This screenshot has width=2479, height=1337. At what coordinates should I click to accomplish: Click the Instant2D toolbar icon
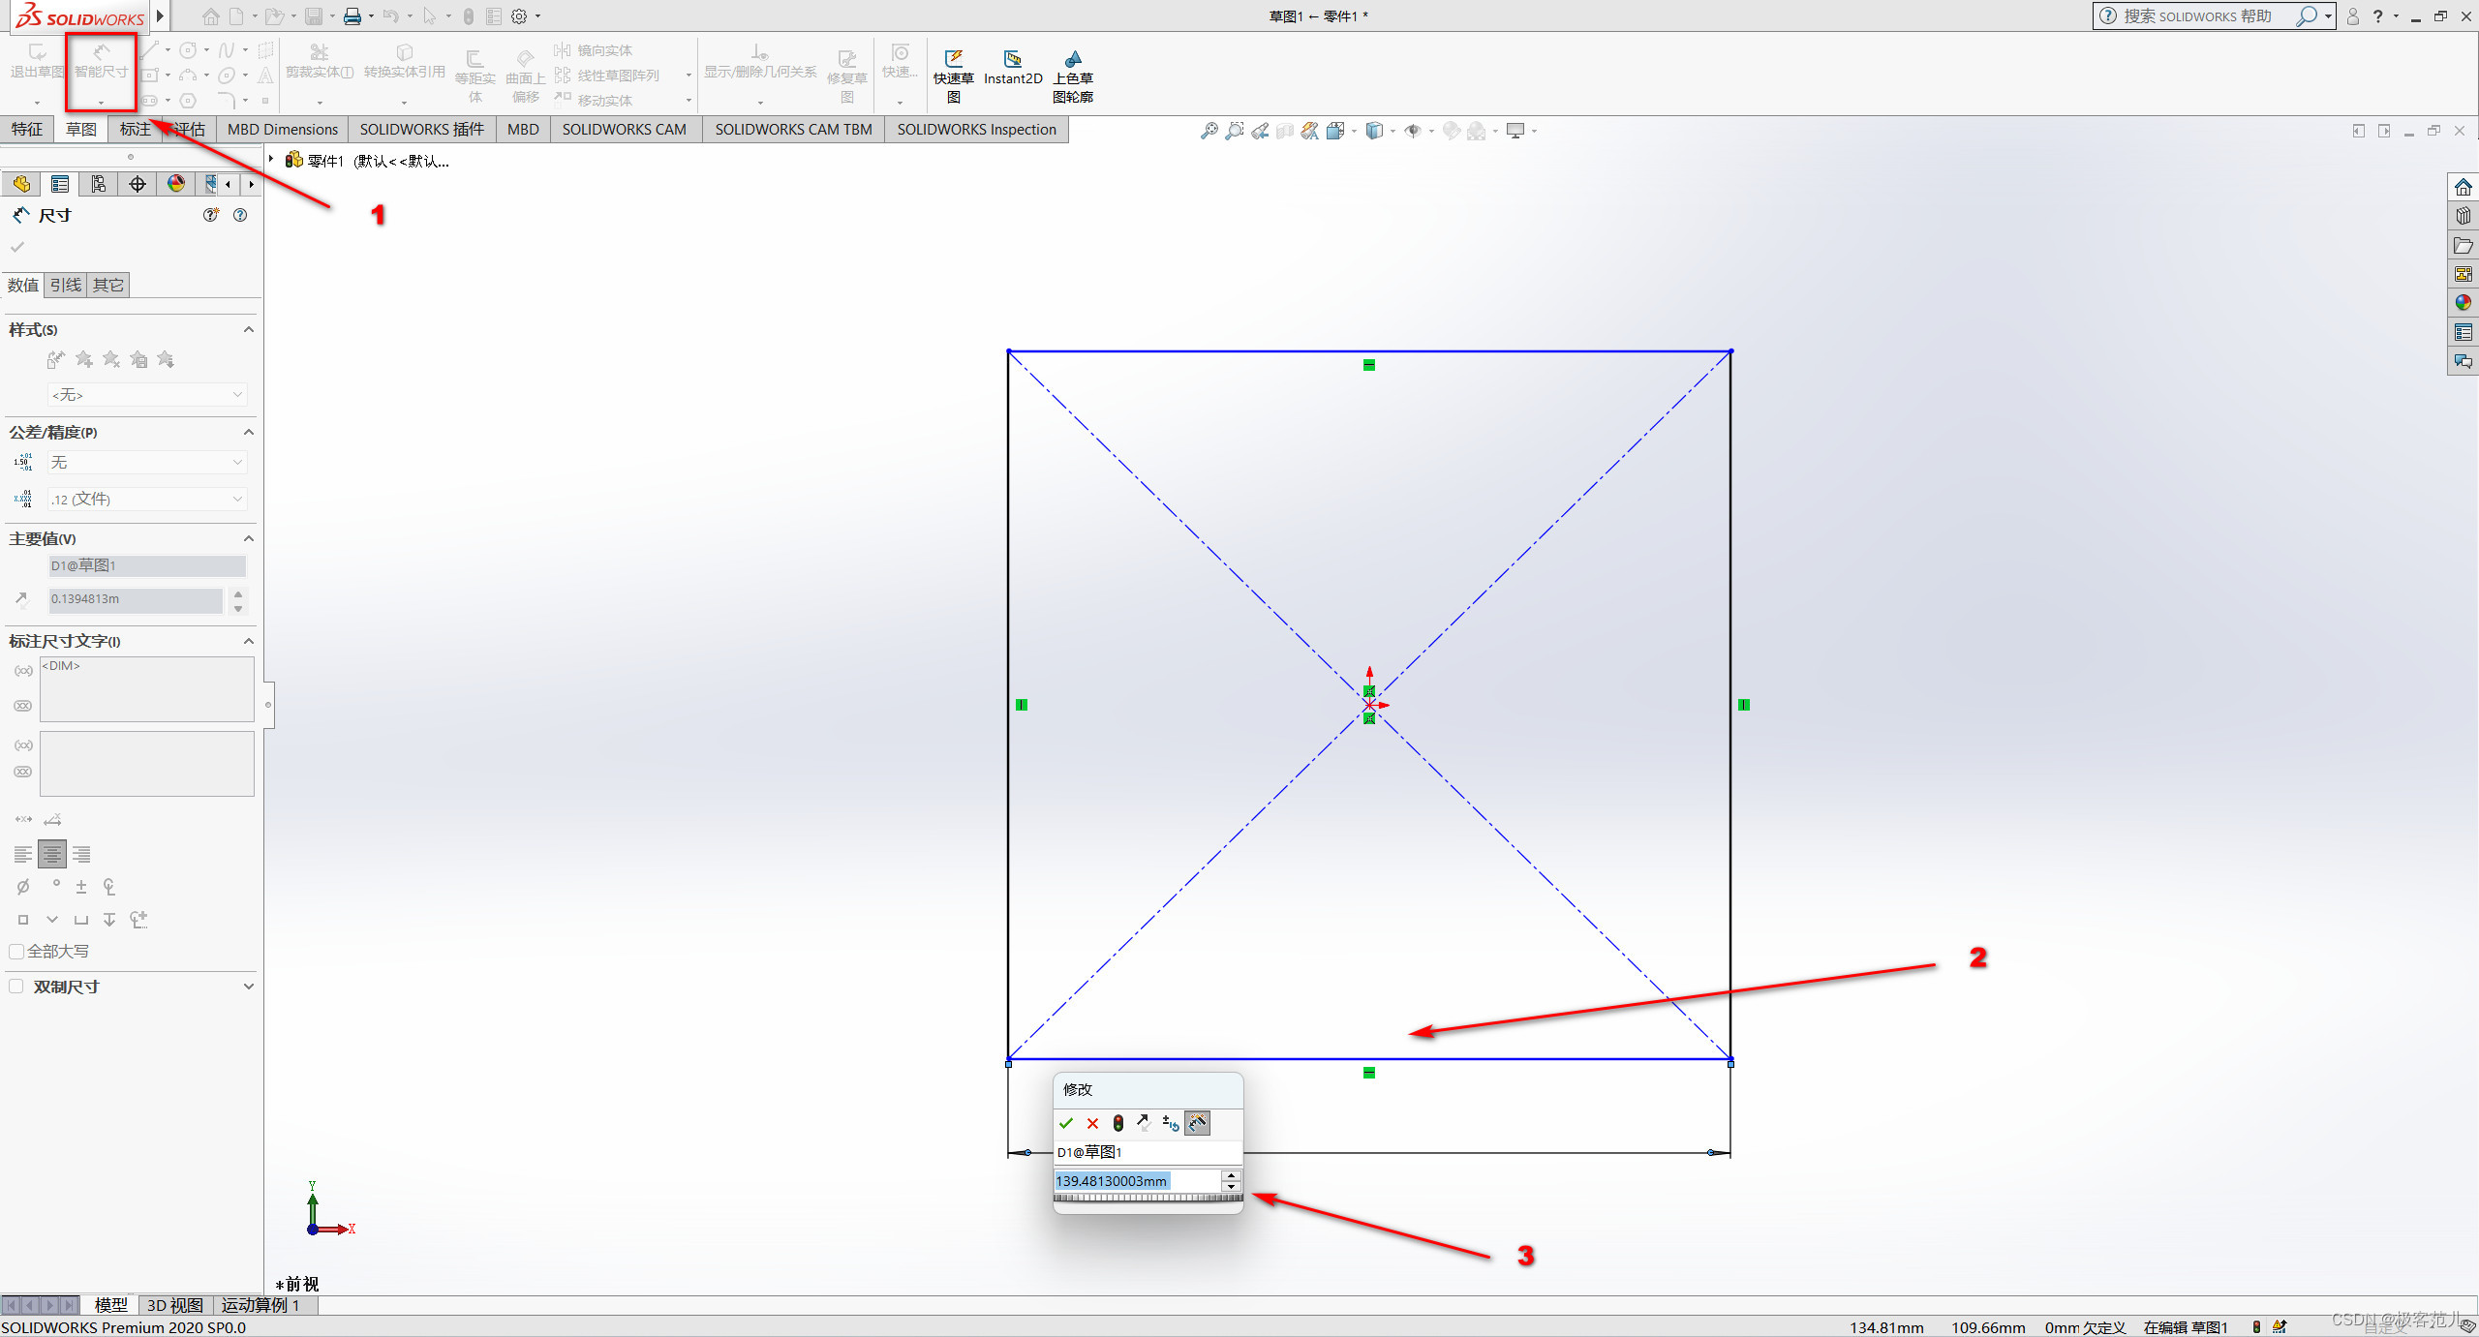[1012, 68]
